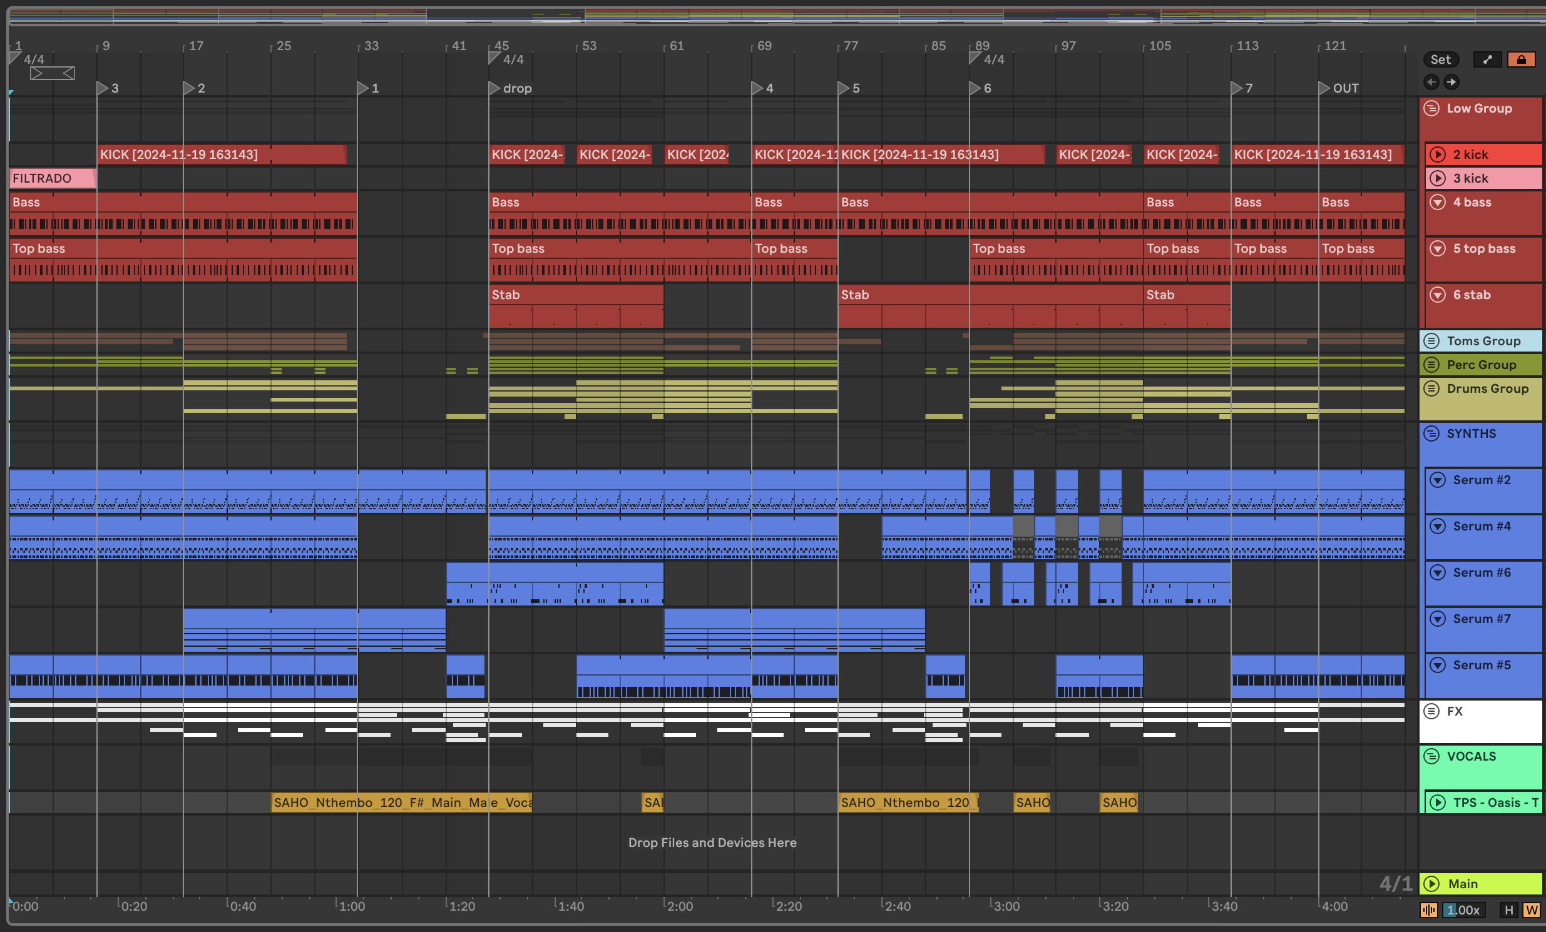1546x932 pixels.
Task: Click the FILTRADO clip
Action: pyautogui.click(x=51, y=178)
